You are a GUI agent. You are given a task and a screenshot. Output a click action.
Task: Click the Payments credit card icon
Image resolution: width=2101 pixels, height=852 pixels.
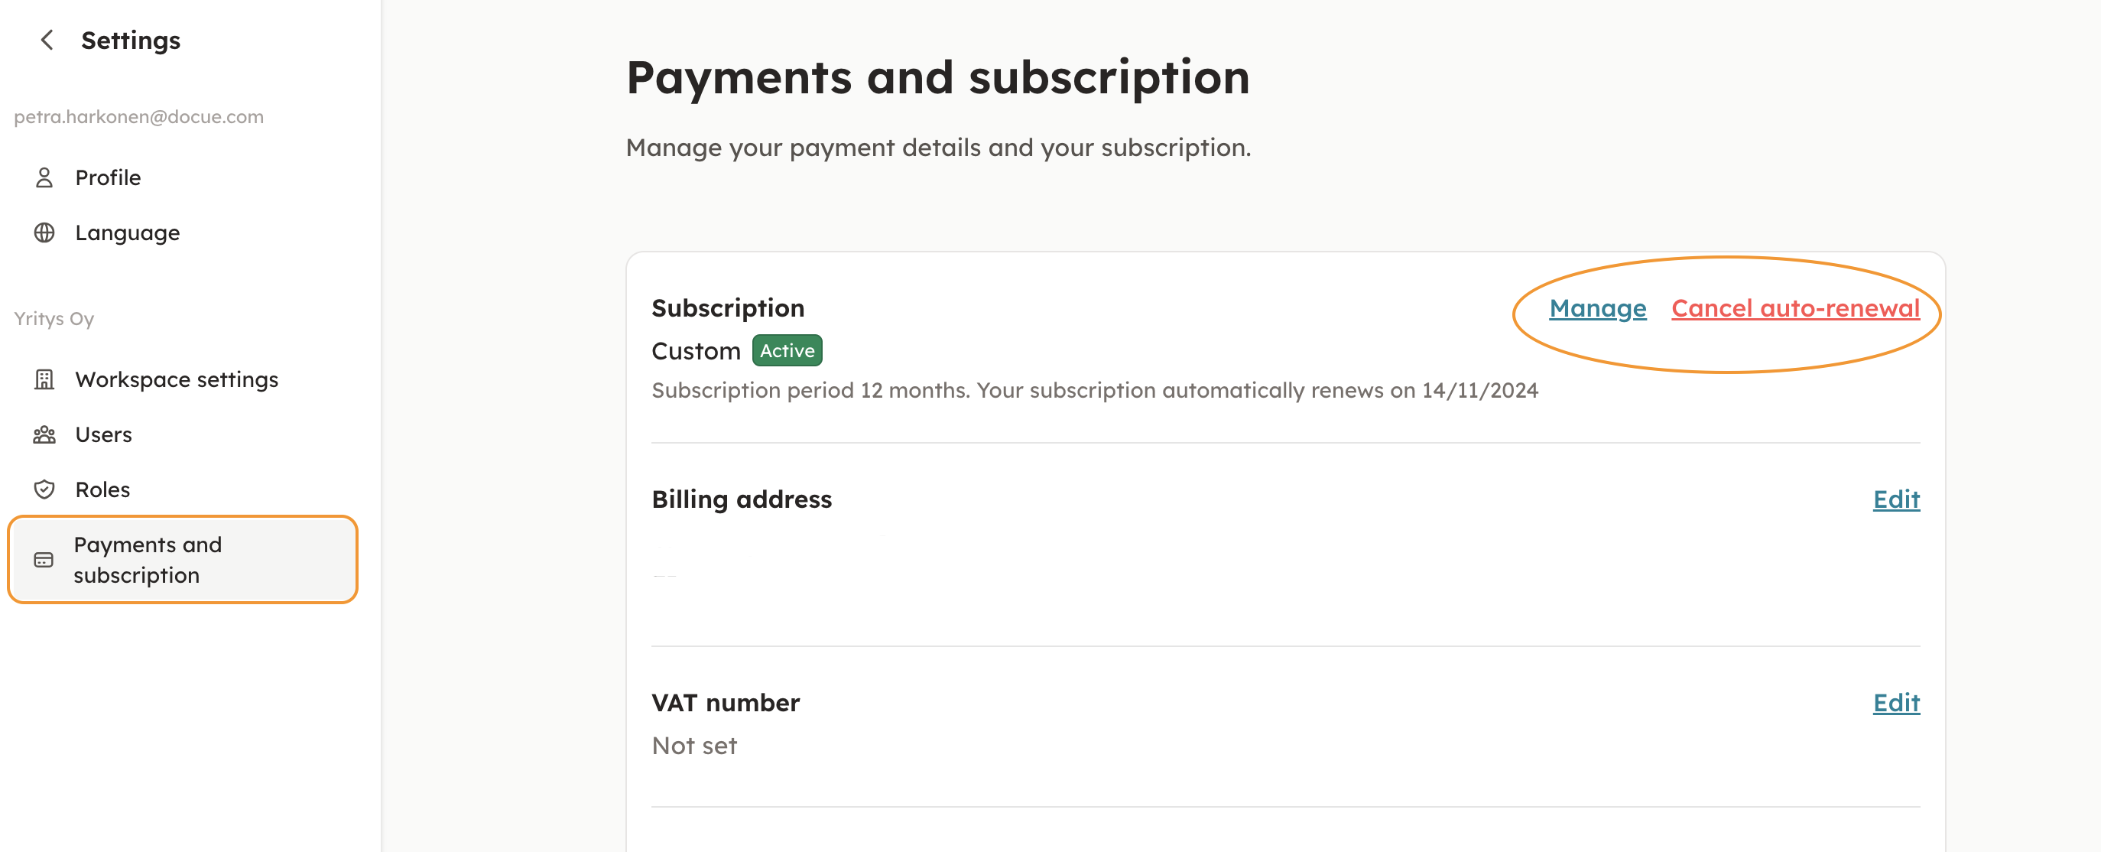pos(44,560)
